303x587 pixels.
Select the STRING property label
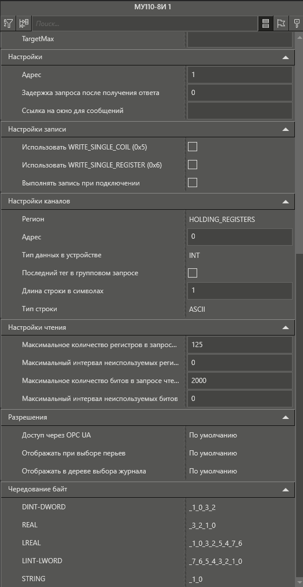tap(34, 579)
